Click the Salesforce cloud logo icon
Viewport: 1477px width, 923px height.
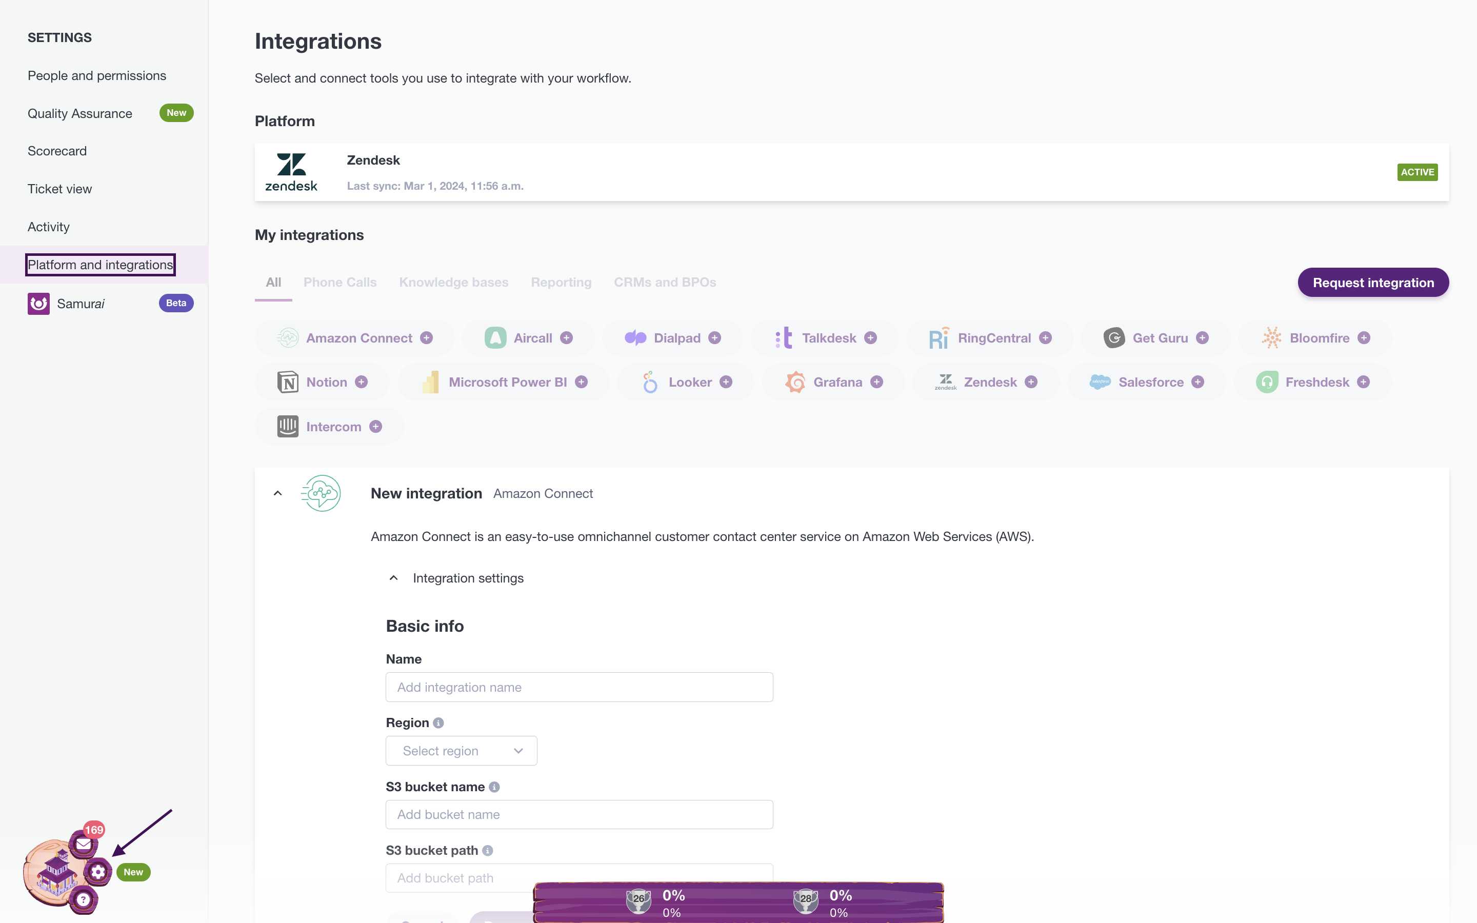pos(1100,382)
